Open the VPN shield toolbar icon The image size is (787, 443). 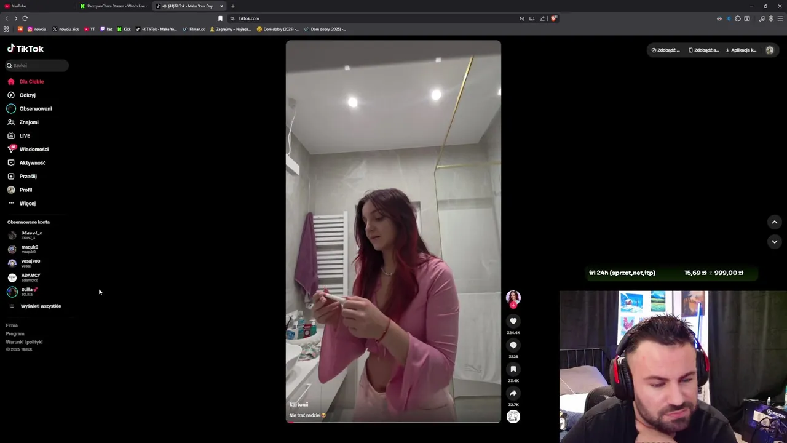click(x=771, y=18)
